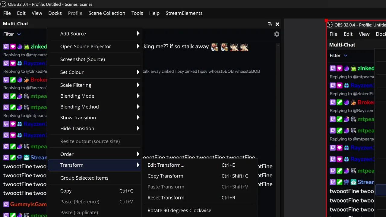The height and width of the screenshot is (217, 386).
Task: Expand the Blending Method submenu
Action: (95, 107)
